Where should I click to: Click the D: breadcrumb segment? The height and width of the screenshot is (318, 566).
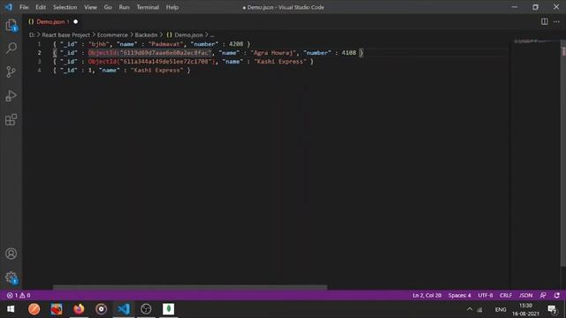[x=32, y=35]
